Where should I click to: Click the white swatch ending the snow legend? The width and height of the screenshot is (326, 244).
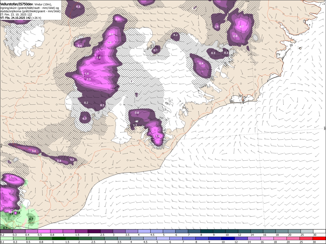coord(319,231)
